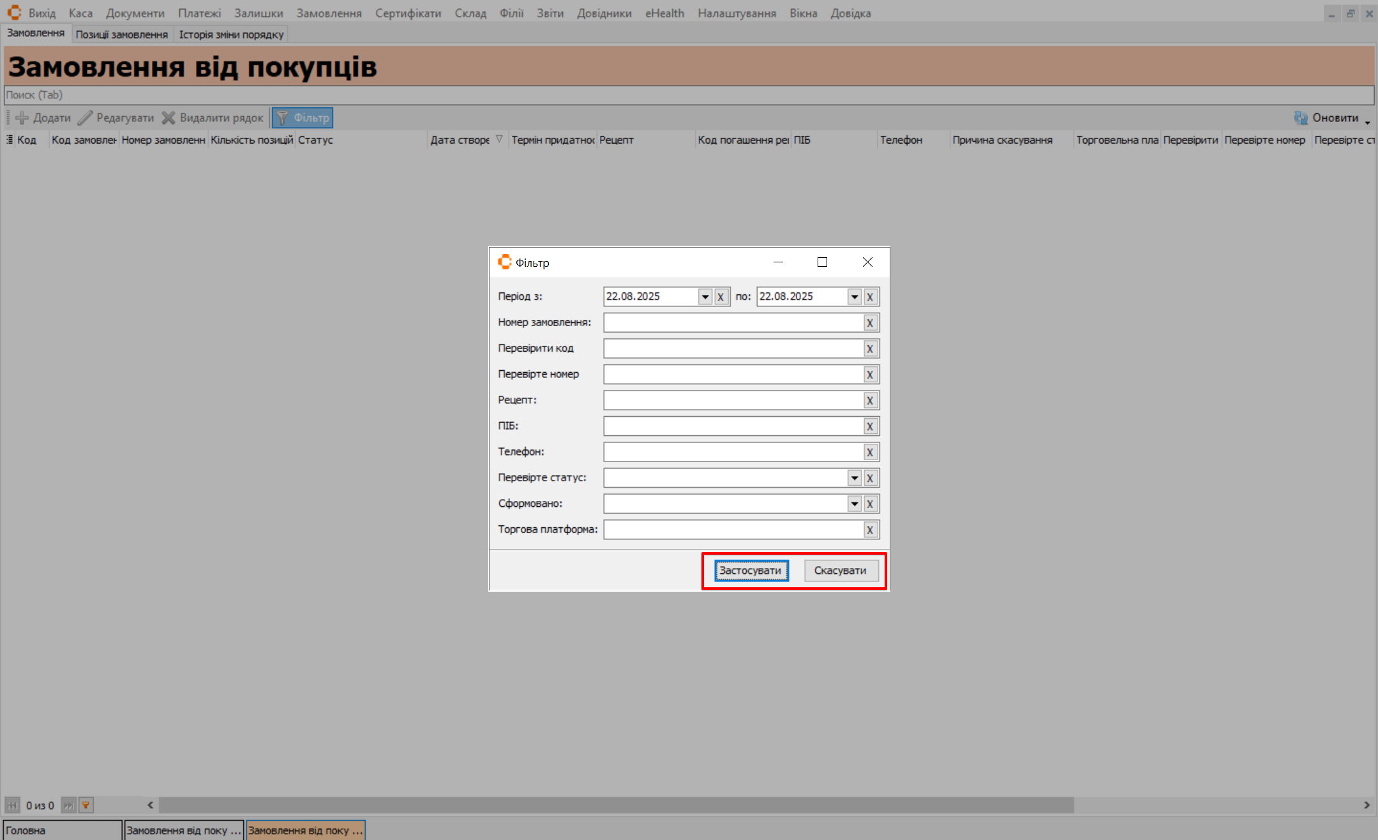Click the Редагувати pencil icon

[x=86, y=118]
